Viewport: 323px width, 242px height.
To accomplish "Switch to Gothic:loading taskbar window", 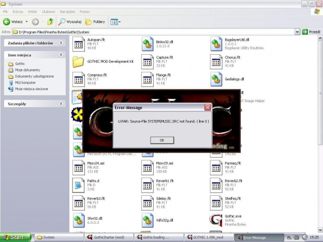I will 159,237.
